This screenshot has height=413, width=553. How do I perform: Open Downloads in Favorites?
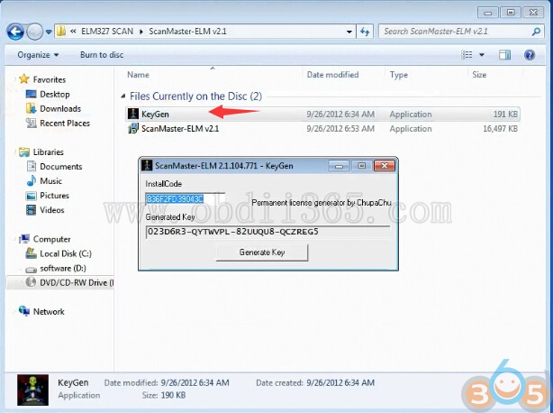coord(60,108)
